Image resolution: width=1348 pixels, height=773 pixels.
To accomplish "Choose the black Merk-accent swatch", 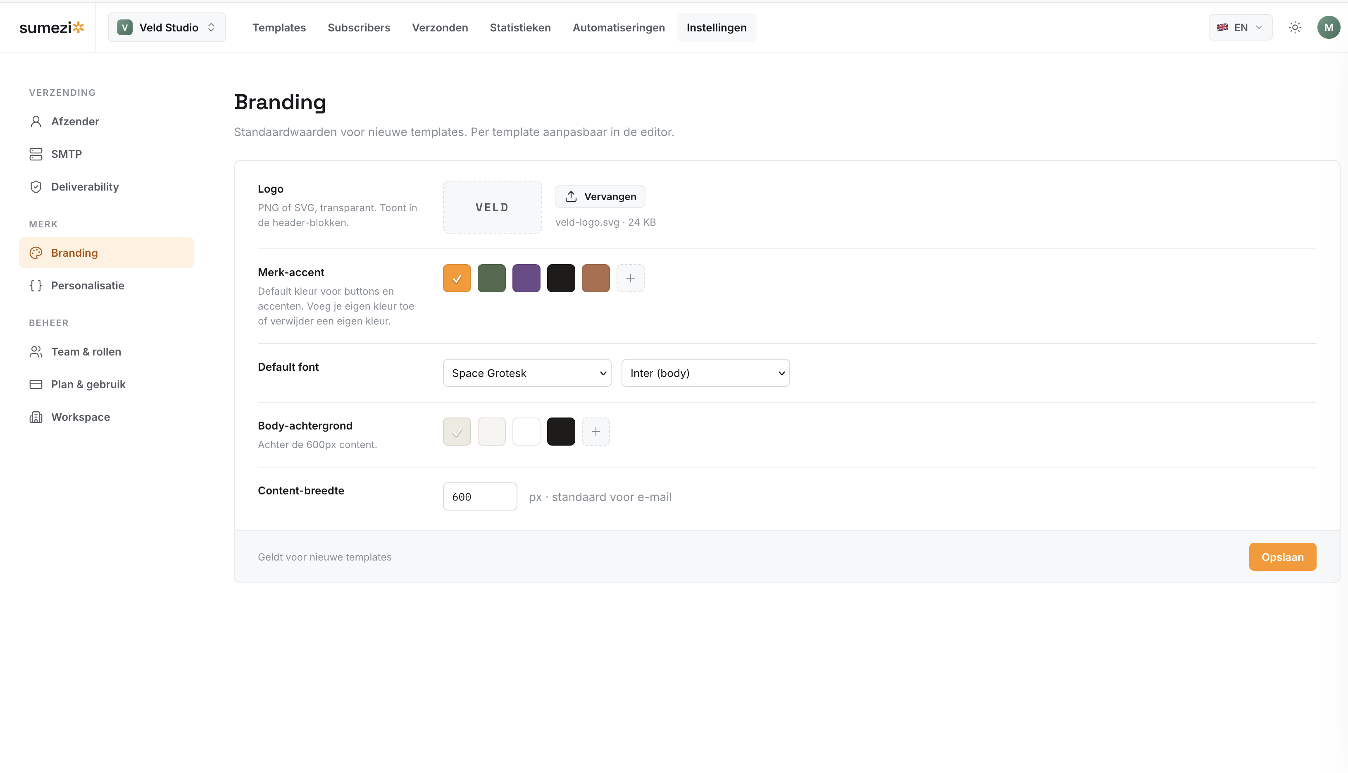I will (x=561, y=278).
